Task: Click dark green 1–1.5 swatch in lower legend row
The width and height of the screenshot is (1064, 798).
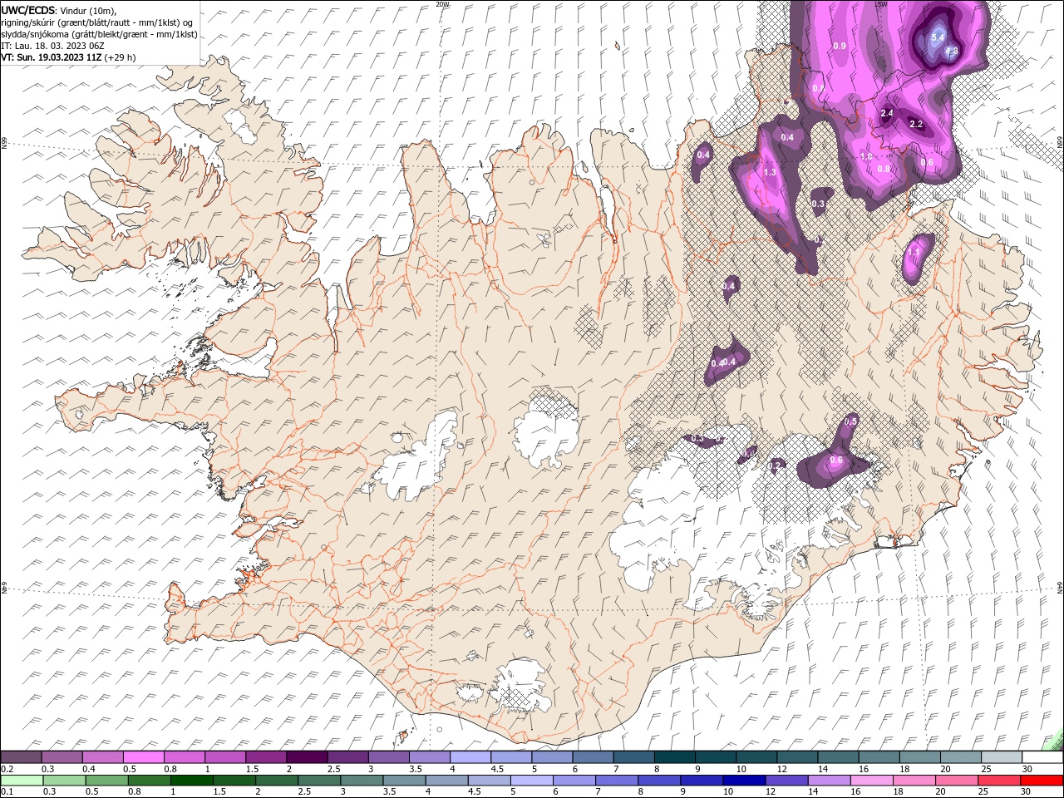Action: click(x=191, y=781)
